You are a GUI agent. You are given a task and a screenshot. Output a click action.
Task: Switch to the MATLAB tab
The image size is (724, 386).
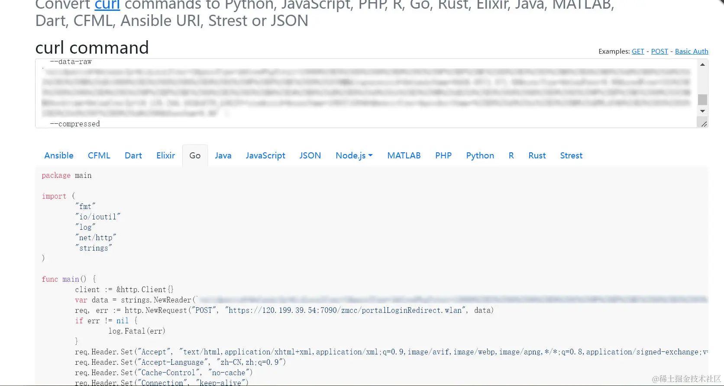click(404, 155)
